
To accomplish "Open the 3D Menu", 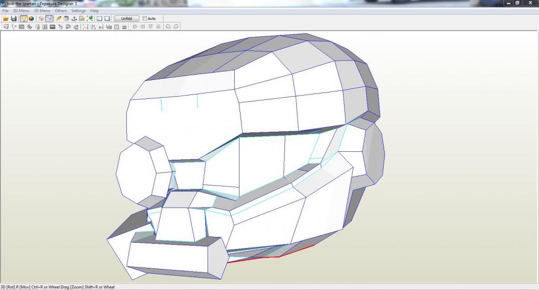I will click(x=21, y=11).
